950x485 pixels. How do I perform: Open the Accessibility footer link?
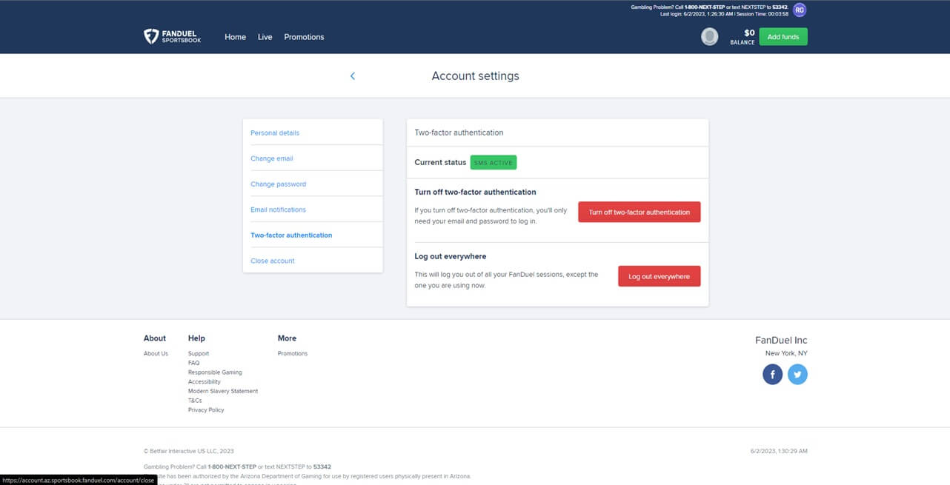point(205,381)
